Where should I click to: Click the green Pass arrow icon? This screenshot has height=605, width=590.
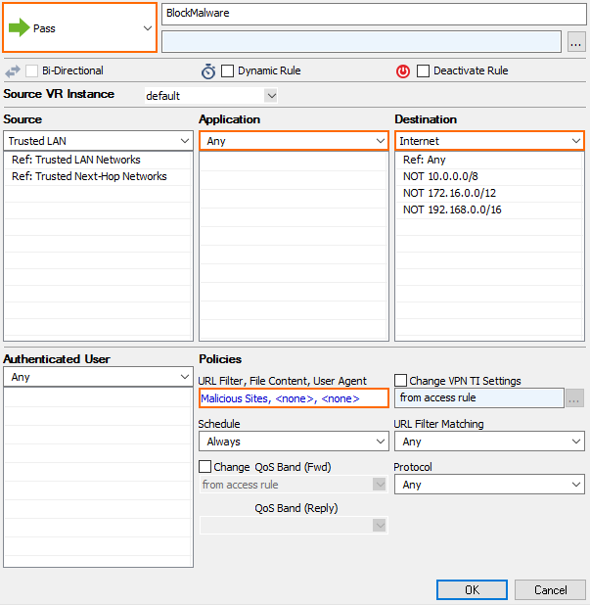[x=19, y=28]
